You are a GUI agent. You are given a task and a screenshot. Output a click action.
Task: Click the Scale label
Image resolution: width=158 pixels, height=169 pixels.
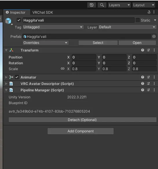[13, 69]
